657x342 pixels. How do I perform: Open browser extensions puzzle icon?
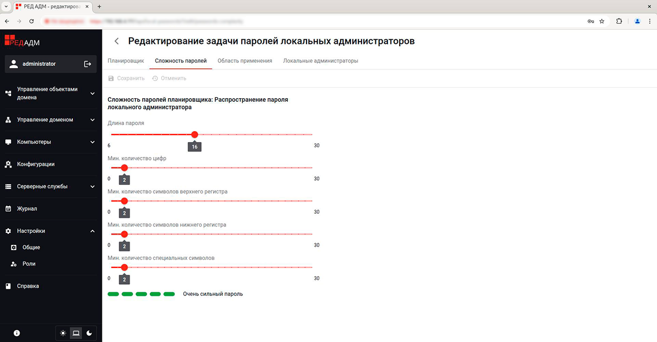point(619,21)
